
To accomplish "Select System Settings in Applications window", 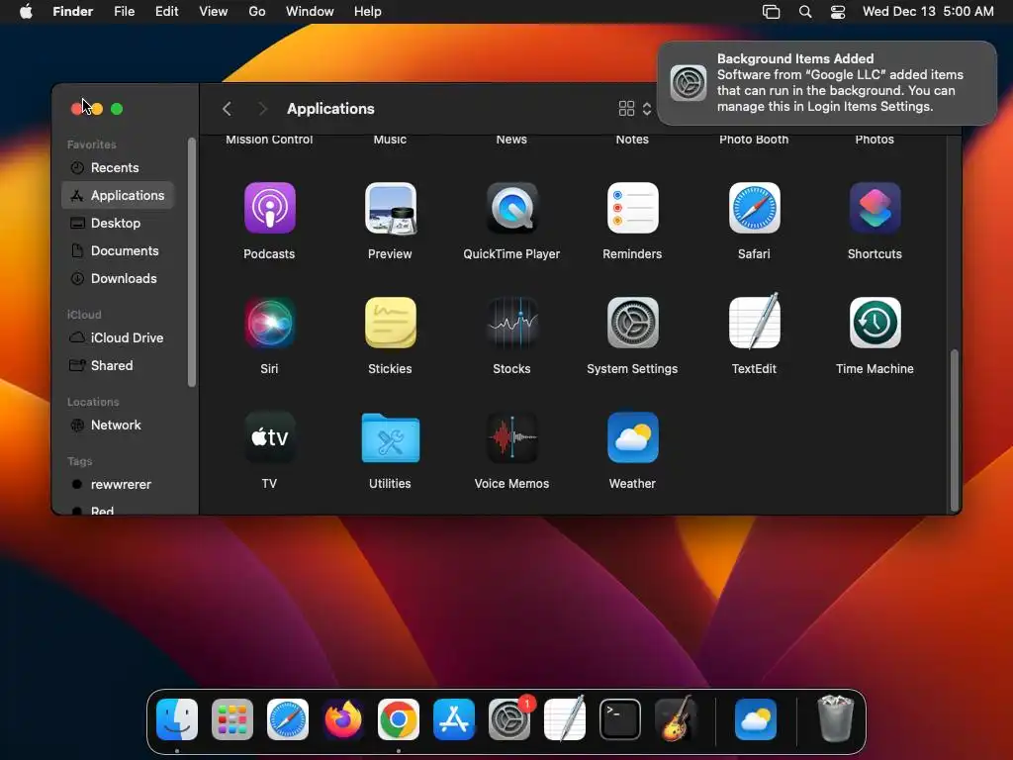I will pos(632,323).
